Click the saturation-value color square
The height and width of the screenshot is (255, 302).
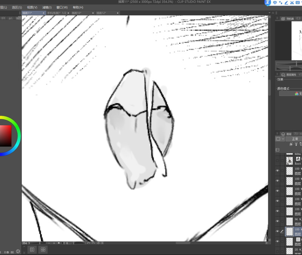[x=6, y=136]
